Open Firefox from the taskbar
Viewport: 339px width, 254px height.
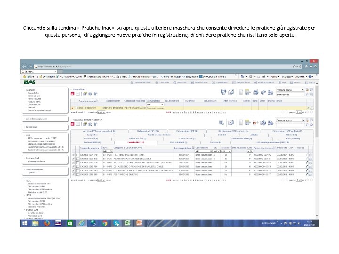click(47, 223)
